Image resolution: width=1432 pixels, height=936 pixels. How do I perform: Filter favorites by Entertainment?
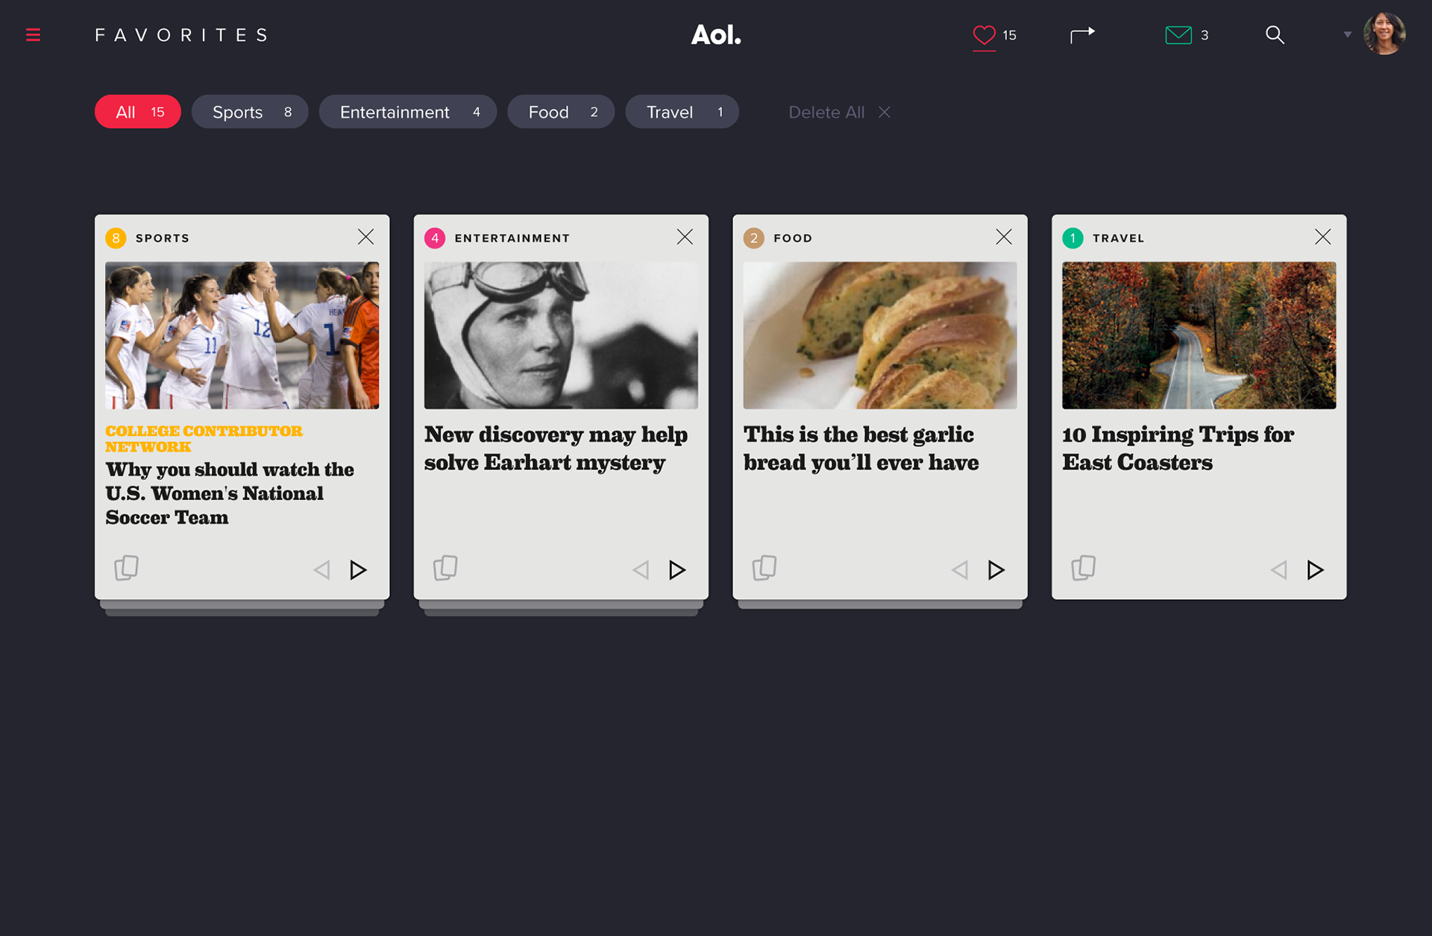click(x=408, y=112)
